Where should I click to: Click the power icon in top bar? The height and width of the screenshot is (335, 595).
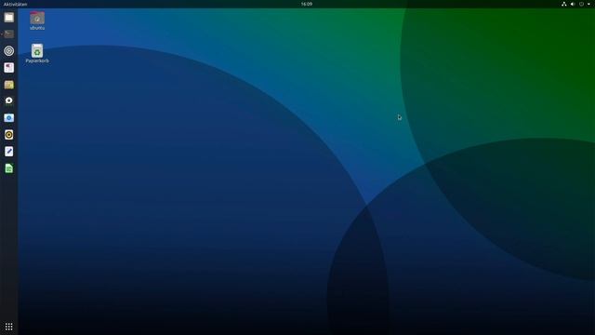tap(581, 4)
